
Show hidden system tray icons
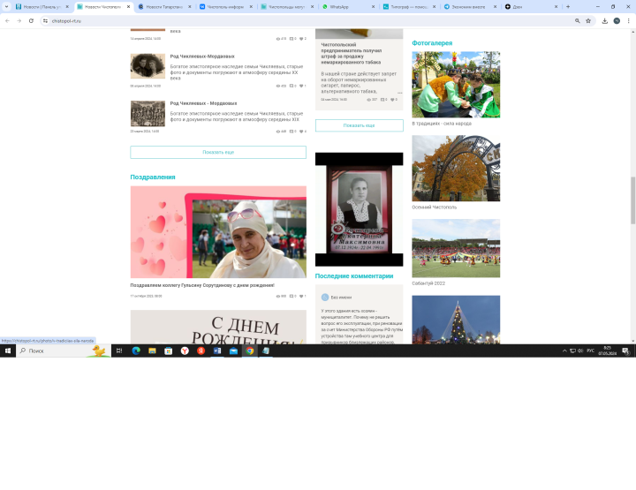tap(564, 351)
